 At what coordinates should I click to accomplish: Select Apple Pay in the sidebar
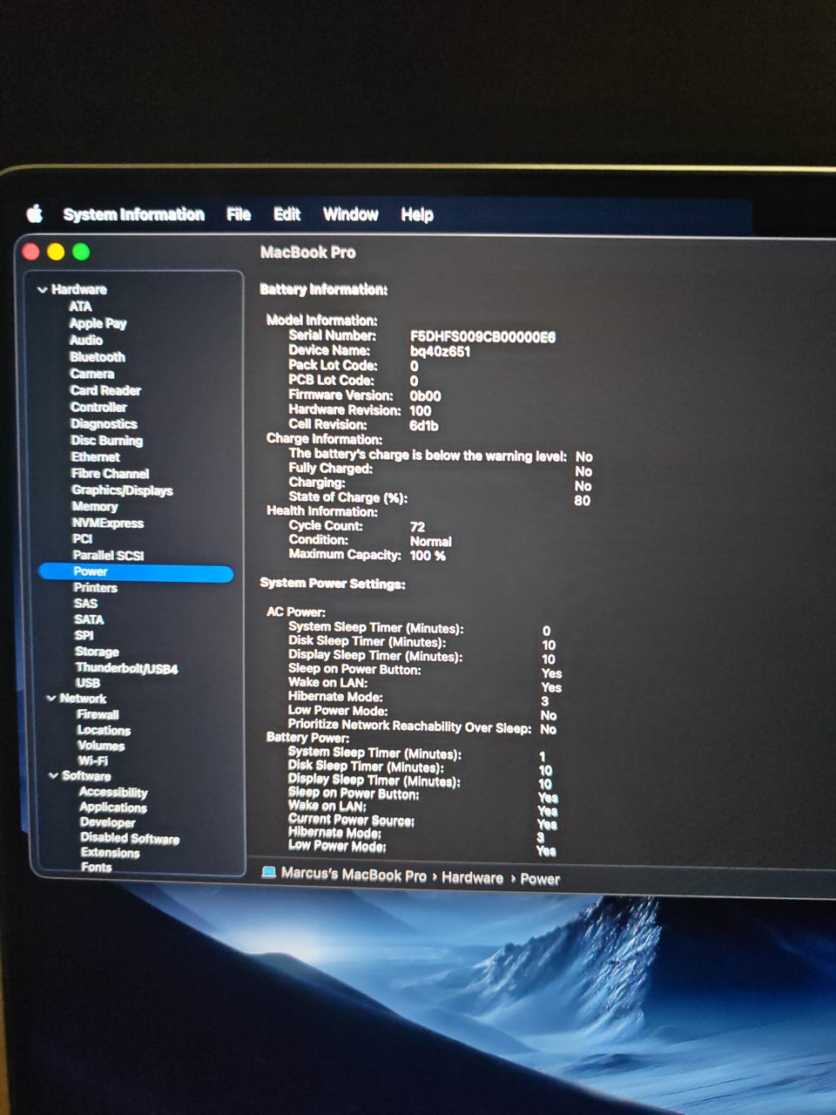click(x=98, y=323)
